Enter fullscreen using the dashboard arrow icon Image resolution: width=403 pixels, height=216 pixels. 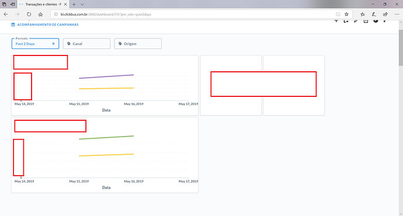(x=385, y=21)
